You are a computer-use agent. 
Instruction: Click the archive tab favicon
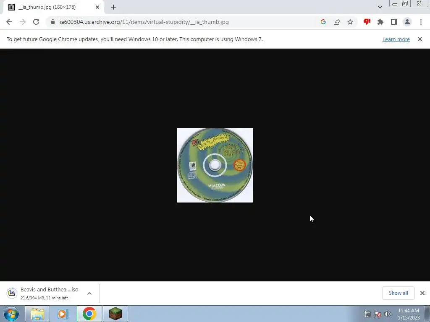point(11,7)
